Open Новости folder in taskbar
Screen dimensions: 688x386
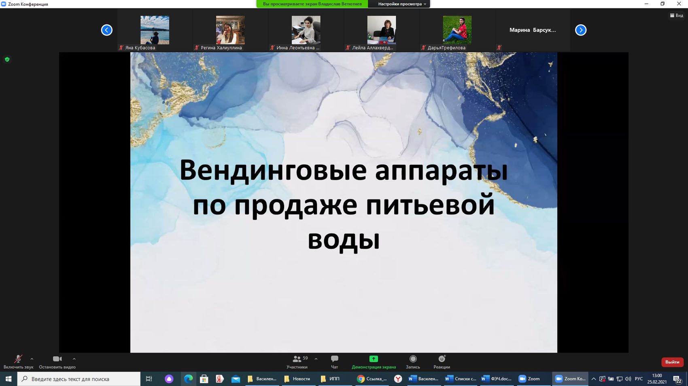click(x=297, y=379)
